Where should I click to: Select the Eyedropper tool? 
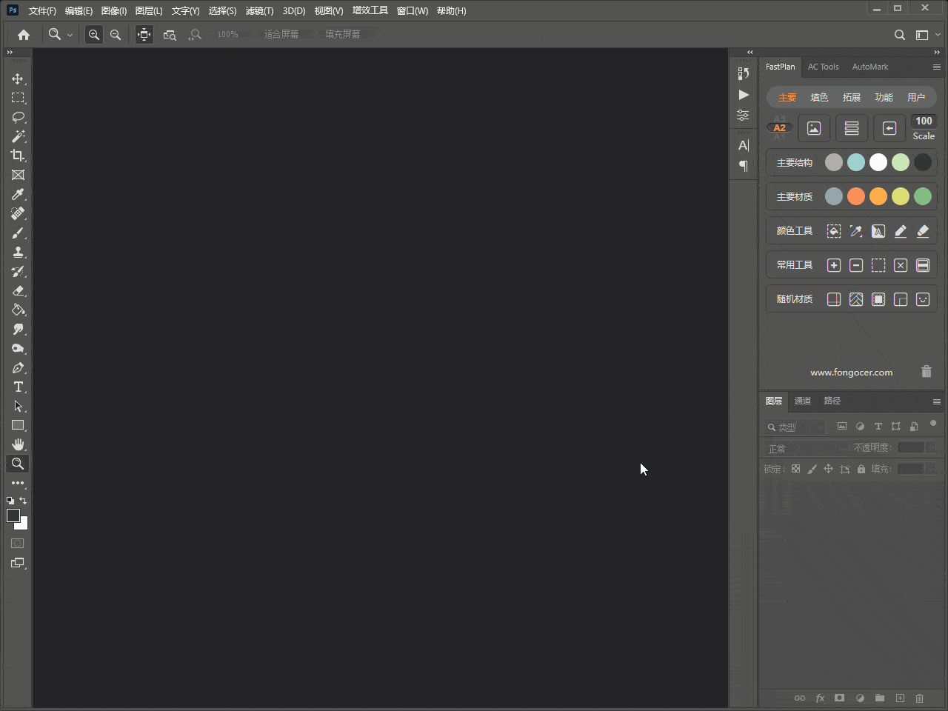click(x=18, y=194)
